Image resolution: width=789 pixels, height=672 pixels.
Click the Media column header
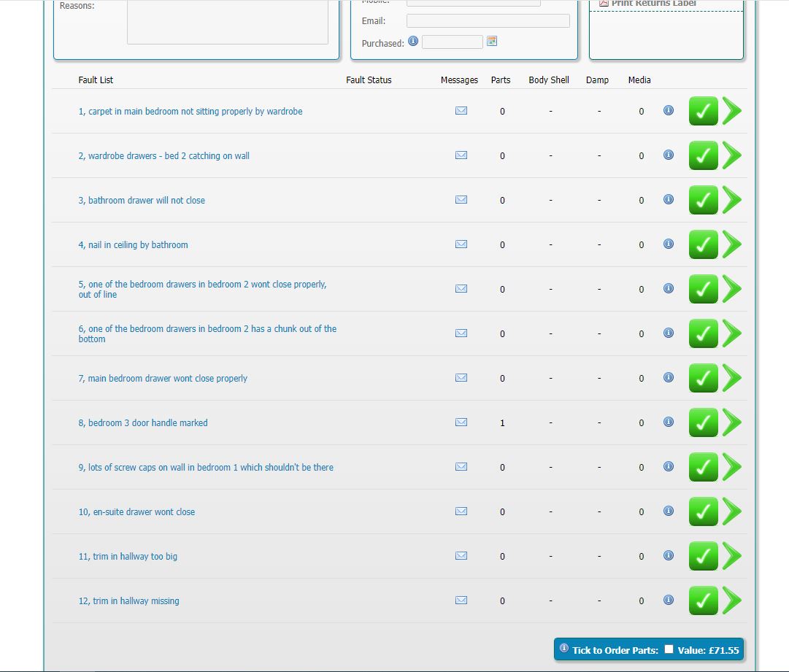pyautogui.click(x=639, y=80)
